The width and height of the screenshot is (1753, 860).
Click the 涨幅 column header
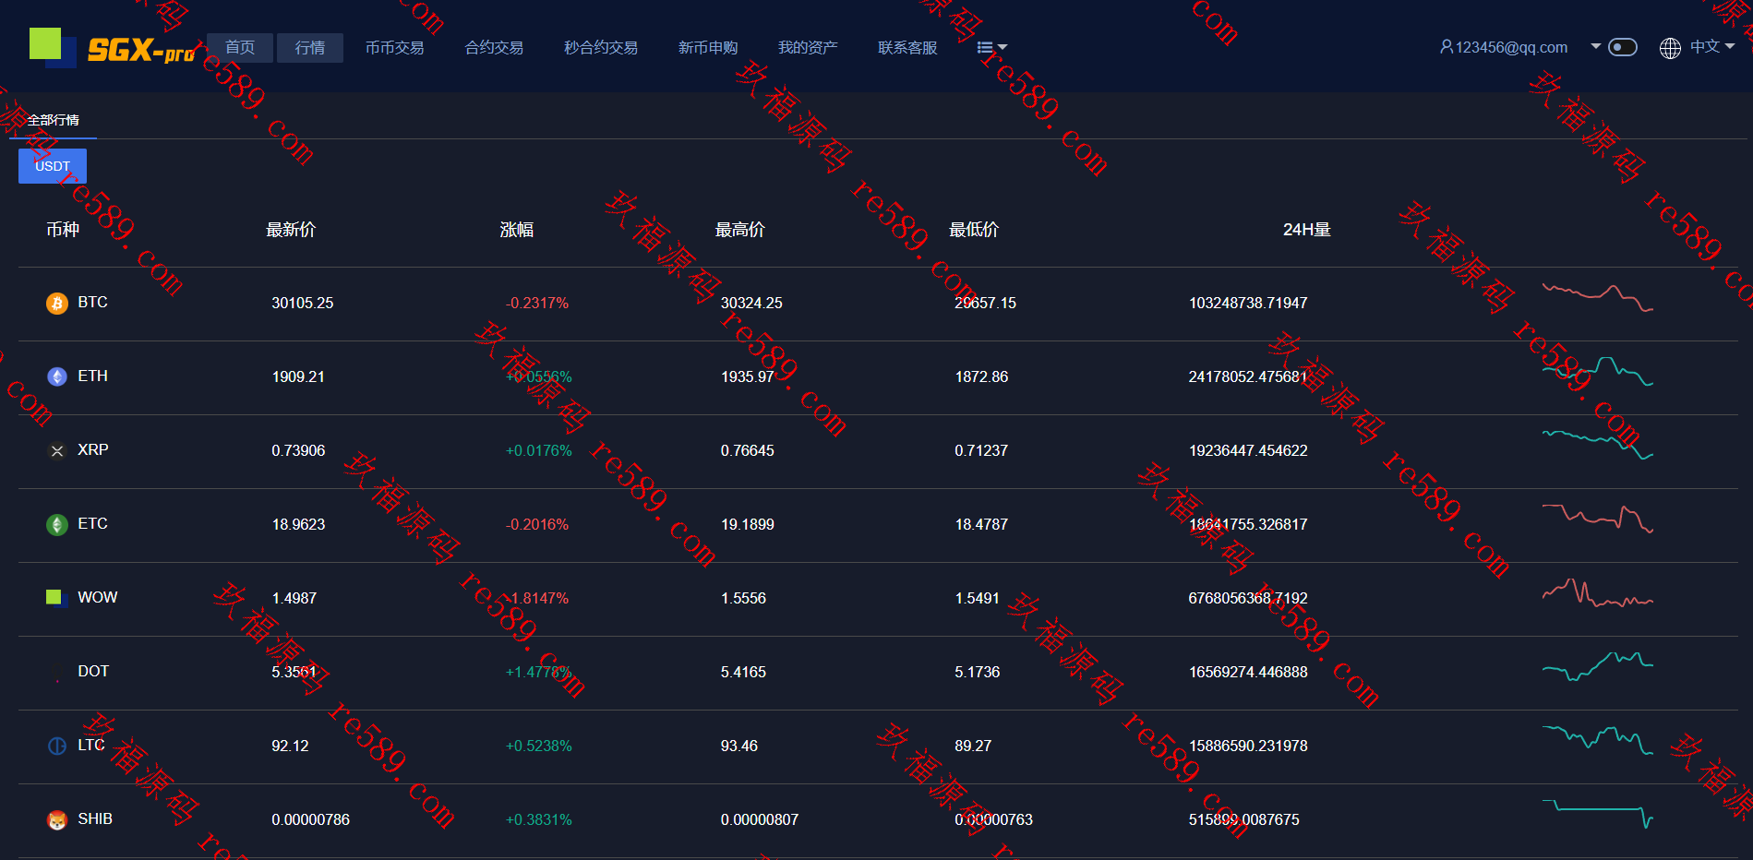[x=517, y=230]
